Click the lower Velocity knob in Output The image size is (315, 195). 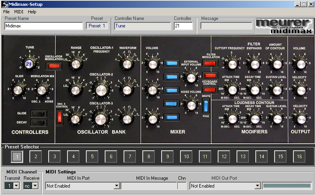(301, 119)
